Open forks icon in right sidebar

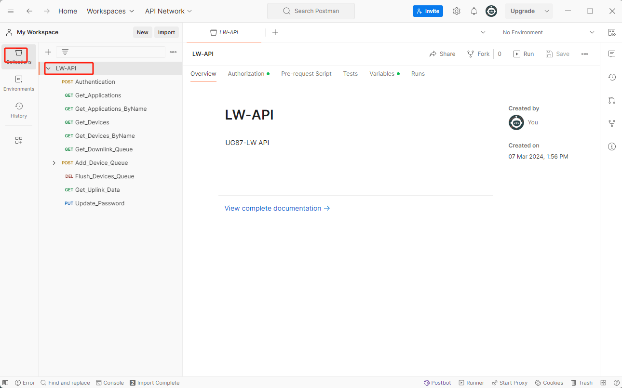click(612, 123)
